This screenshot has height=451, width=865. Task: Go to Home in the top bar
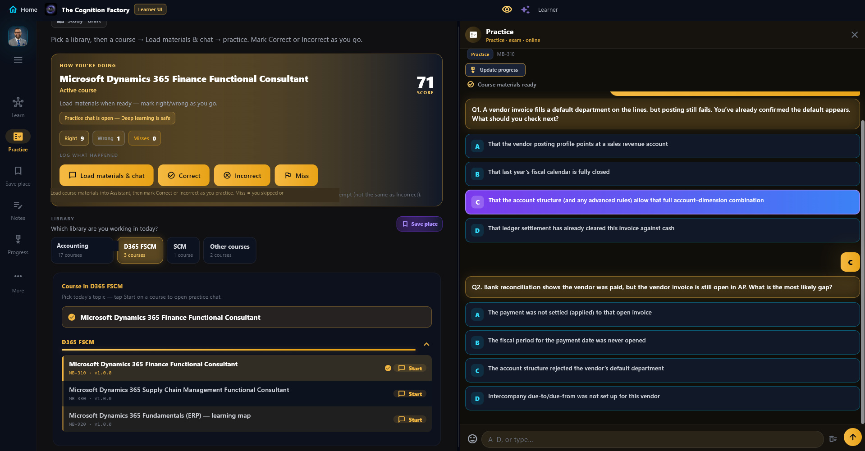pyautogui.click(x=23, y=9)
